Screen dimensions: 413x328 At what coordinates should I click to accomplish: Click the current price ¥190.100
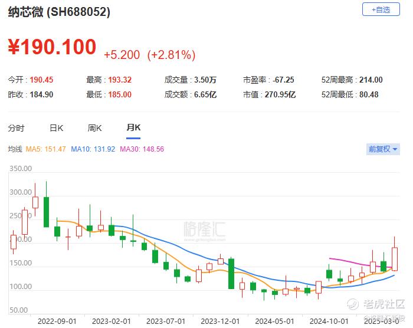(x=52, y=47)
